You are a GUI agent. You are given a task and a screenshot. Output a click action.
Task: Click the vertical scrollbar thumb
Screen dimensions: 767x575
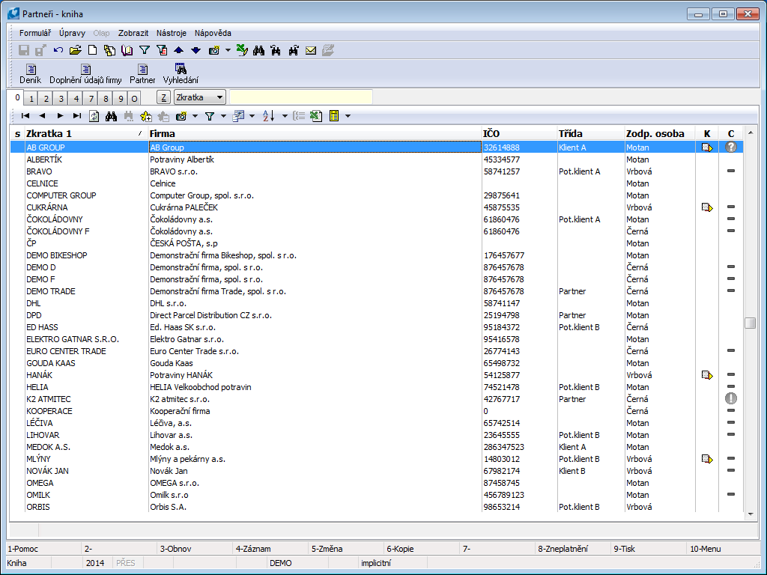(750, 323)
